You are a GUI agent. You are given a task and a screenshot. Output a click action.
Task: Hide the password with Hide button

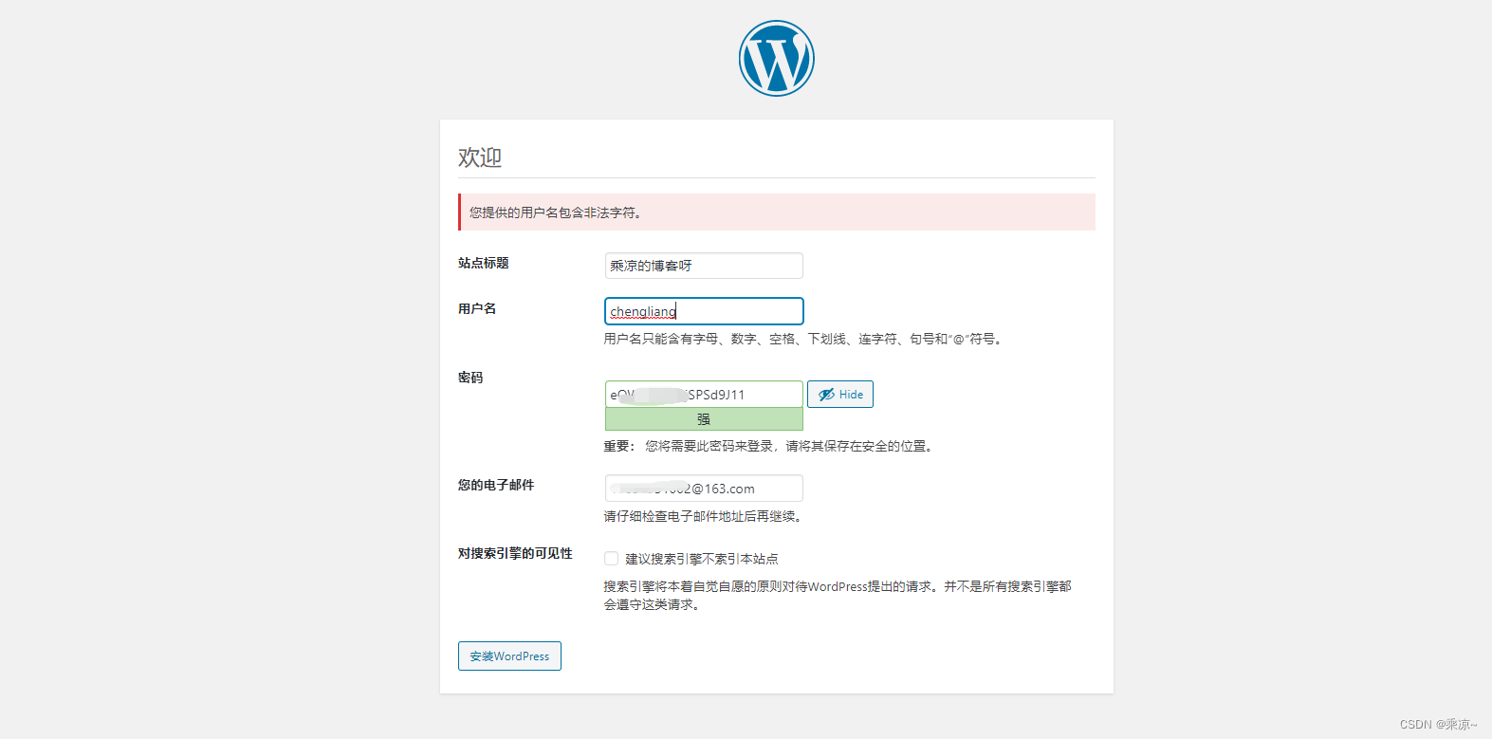[840, 395]
